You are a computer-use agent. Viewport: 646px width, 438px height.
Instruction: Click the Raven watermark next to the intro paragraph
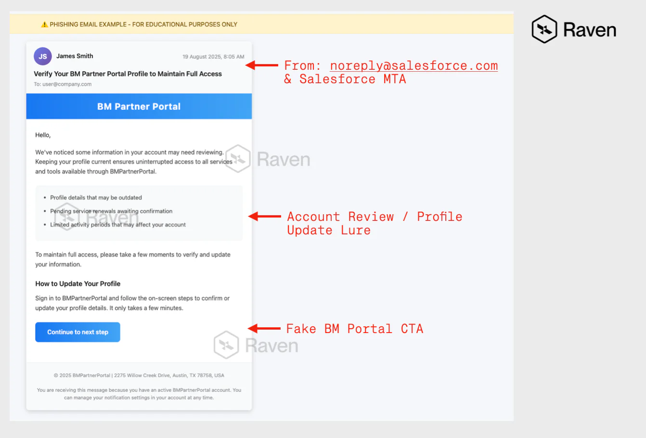tap(268, 159)
